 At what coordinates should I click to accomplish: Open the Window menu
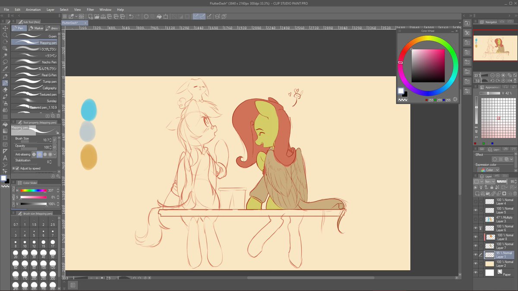(105, 9)
